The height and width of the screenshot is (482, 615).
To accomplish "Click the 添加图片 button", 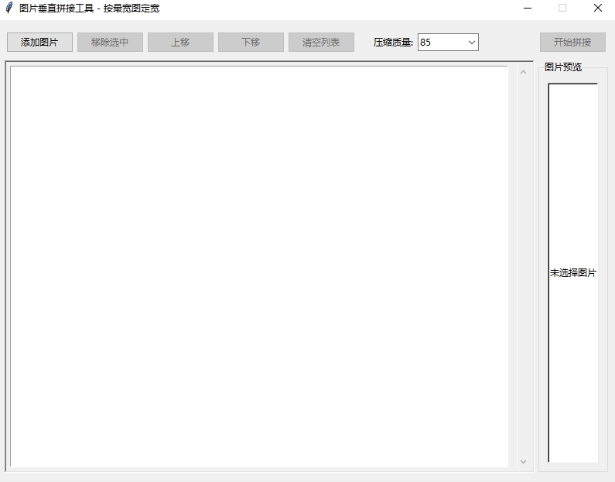I will coord(39,43).
